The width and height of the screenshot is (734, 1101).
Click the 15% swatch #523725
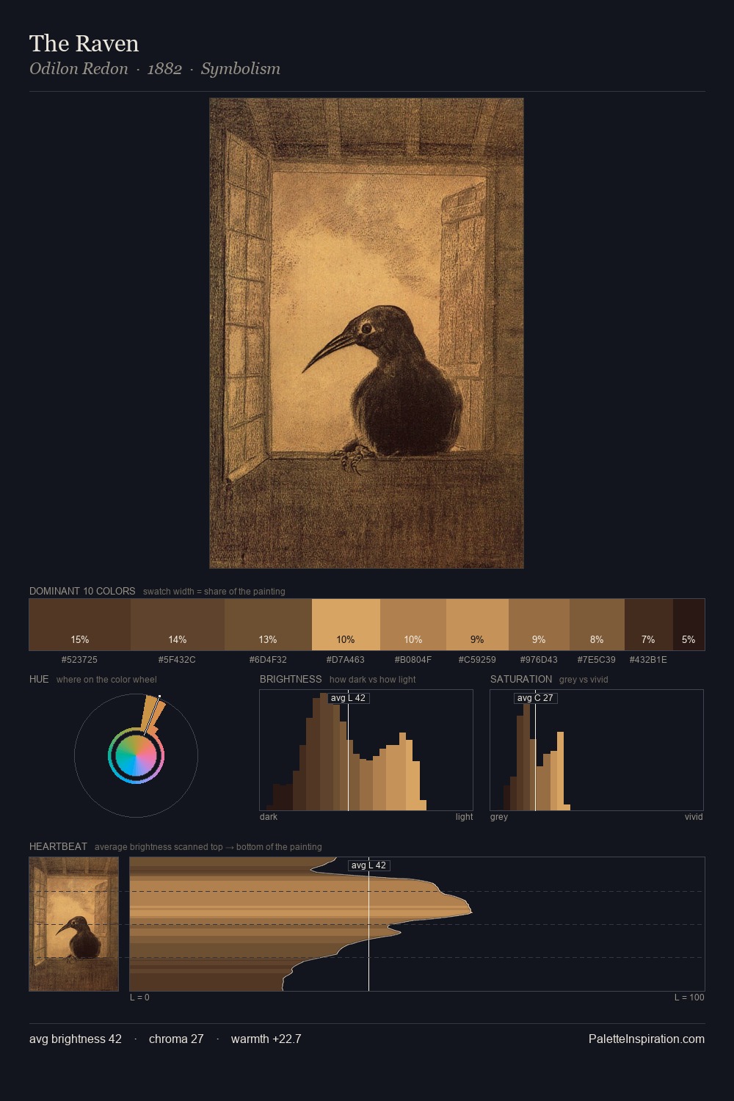80,625
